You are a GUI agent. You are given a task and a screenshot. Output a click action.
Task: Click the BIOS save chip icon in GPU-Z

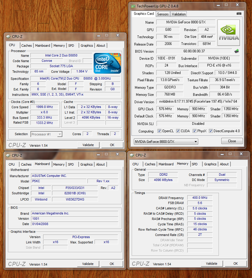[x=237, y=51]
